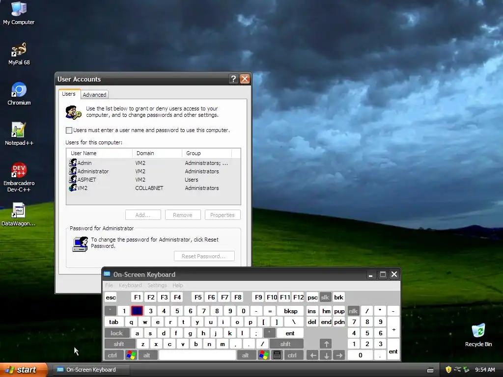Open the Start menu
The height and width of the screenshot is (377, 503).
tap(24, 370)
